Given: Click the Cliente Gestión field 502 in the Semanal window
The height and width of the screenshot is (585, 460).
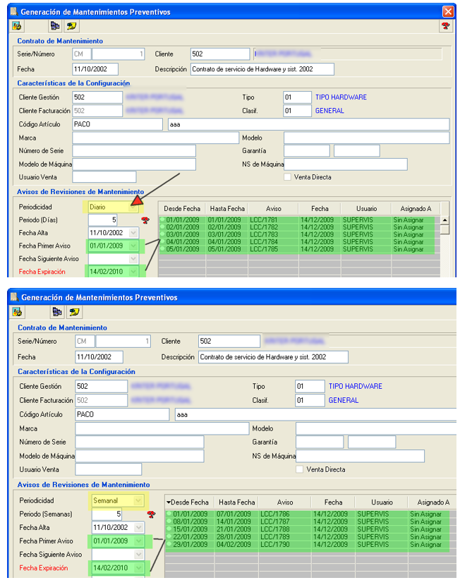Looking at the screenshot, I should pos(101,386).
